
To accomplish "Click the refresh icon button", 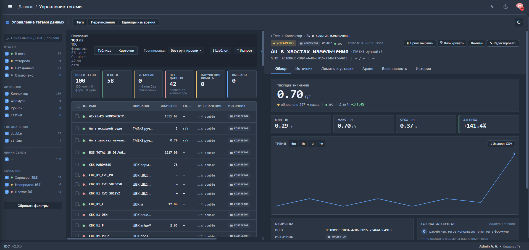I will click(519, 22).
